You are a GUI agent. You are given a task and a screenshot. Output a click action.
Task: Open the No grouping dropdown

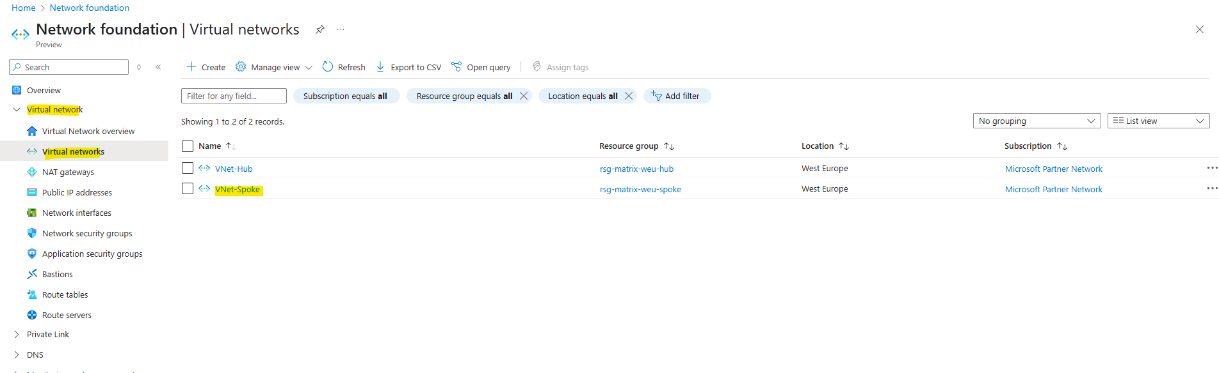pyautogui.click(x=1037, y=121)
